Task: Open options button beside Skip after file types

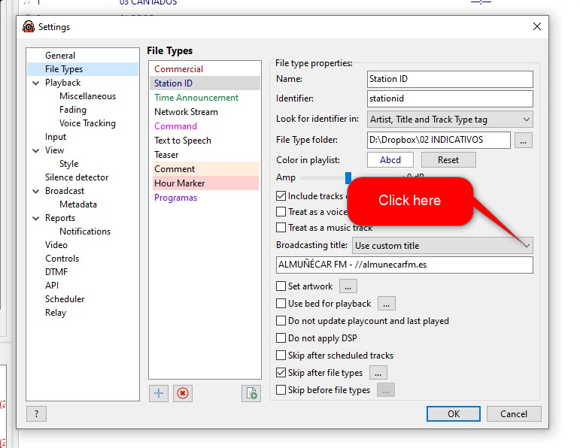Action: point(378,373)
